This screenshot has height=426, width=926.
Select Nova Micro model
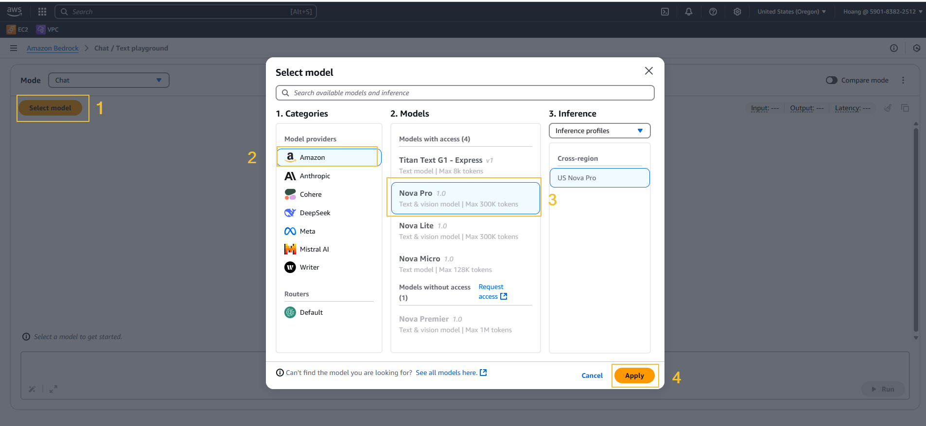pos(466,264)
